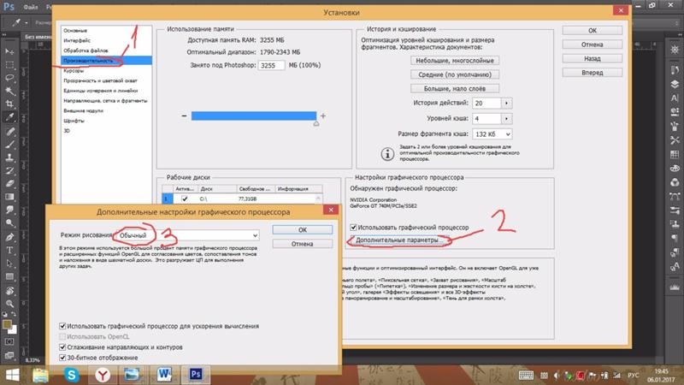The height and width of the screenshot is (385, 684).
Task: Select the Path Selection tool
Action: click(9, 264)
